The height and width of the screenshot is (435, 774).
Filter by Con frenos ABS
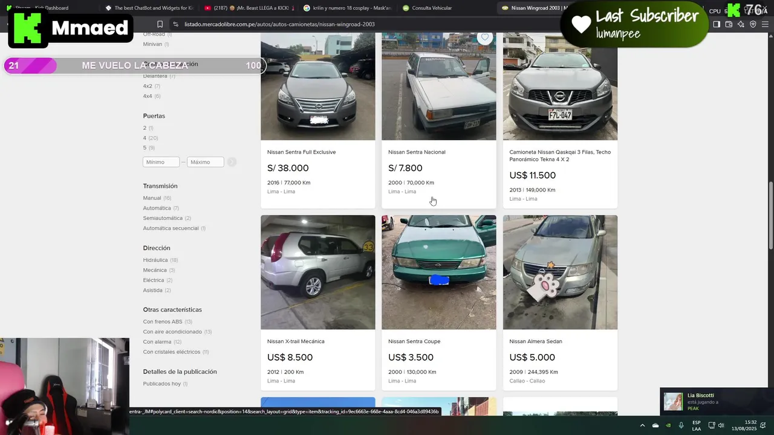point(167,322)
